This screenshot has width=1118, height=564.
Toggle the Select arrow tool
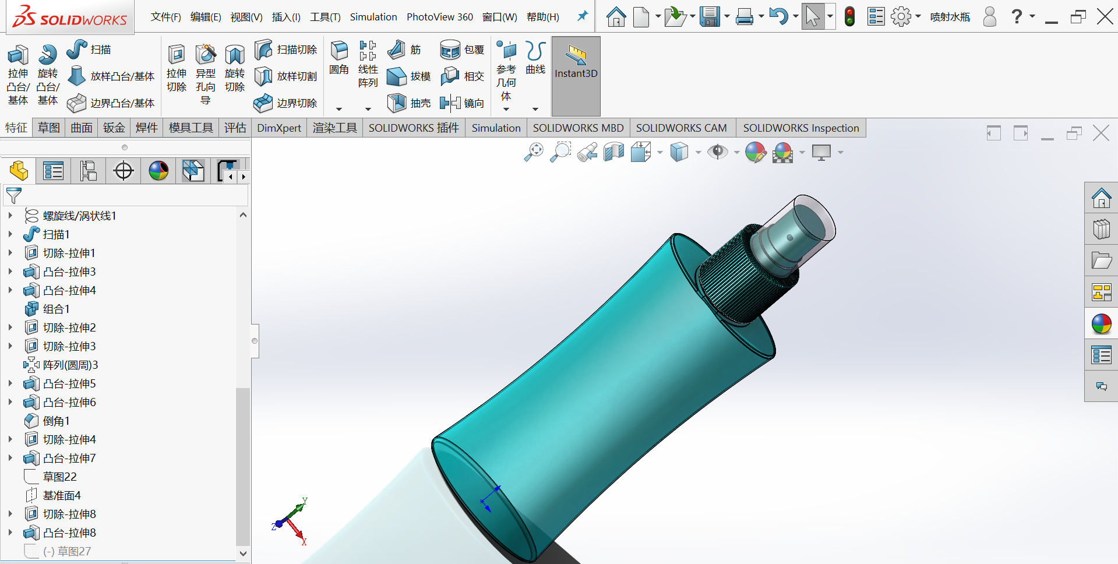click(812, 16)
